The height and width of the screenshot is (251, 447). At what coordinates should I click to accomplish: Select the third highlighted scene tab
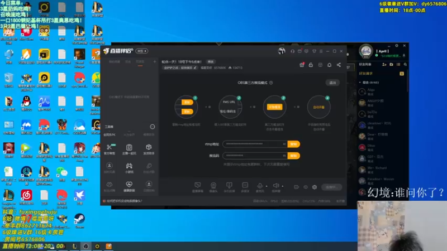click(140, 62)
